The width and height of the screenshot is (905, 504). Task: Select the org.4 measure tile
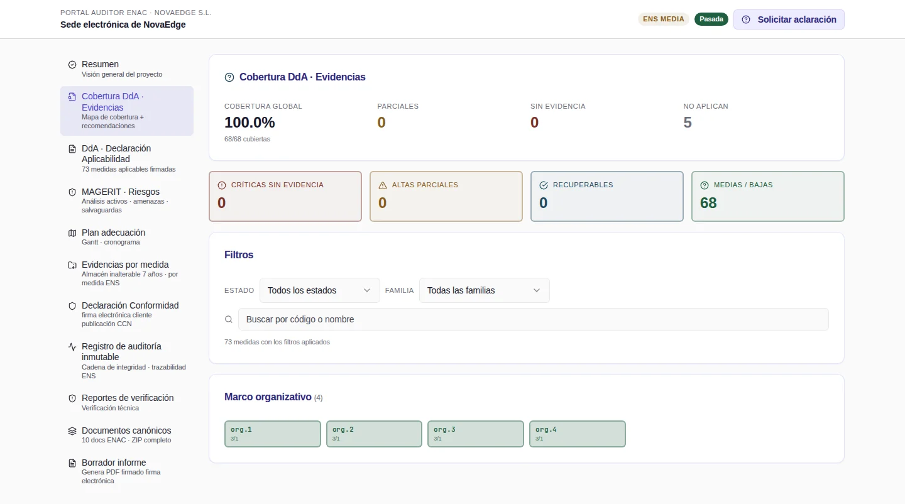[x=578, y=434]
